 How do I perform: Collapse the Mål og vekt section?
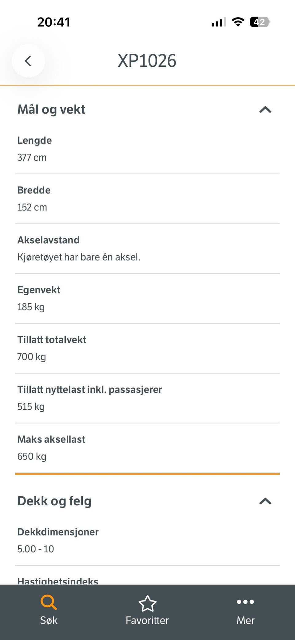pos(265,110)
